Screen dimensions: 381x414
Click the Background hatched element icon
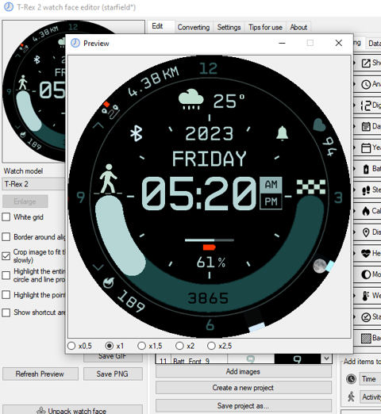(x=366, y=338)
